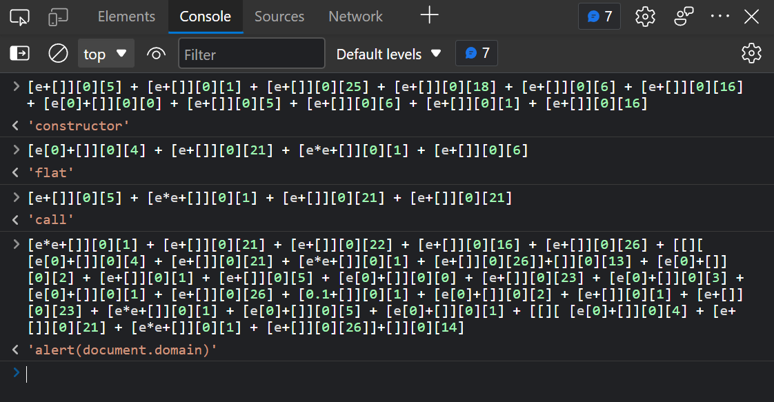
Task: Switch to the Elements tab
Action: click(126, 17)
